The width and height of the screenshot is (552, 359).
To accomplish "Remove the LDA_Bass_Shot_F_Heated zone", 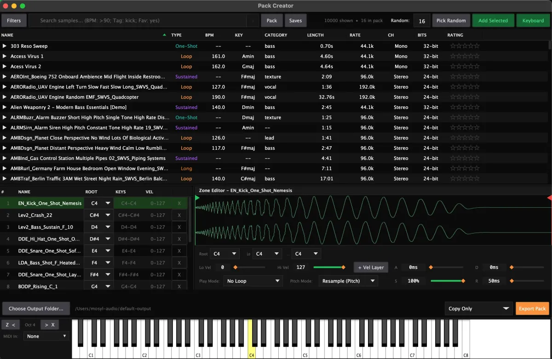I will pyautogui.click(x=179, y=263).
